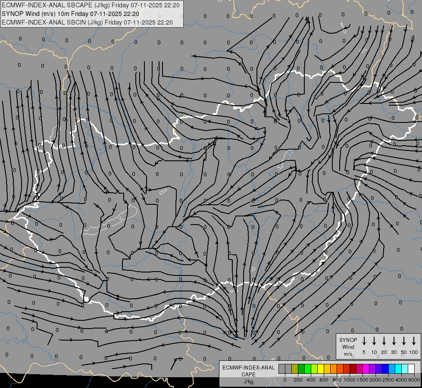
Task: Click the ECMWF-INDEX-ANAL SBCIN title line
Action: point(87,22)
